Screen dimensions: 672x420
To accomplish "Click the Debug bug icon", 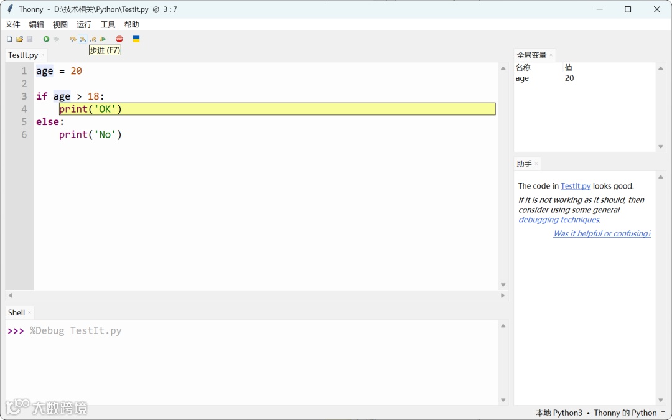I will pos(57,39).
